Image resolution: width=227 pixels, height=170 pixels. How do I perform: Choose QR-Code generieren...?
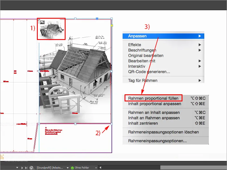(x=163, y=72)
